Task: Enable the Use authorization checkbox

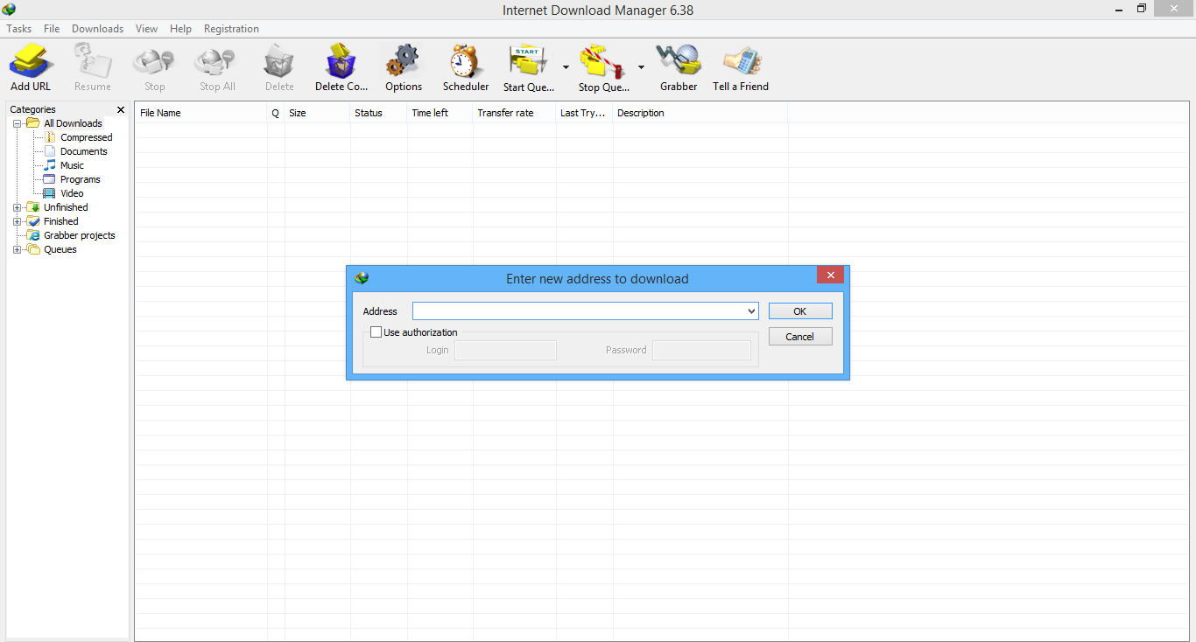Action: pos(376,332)
